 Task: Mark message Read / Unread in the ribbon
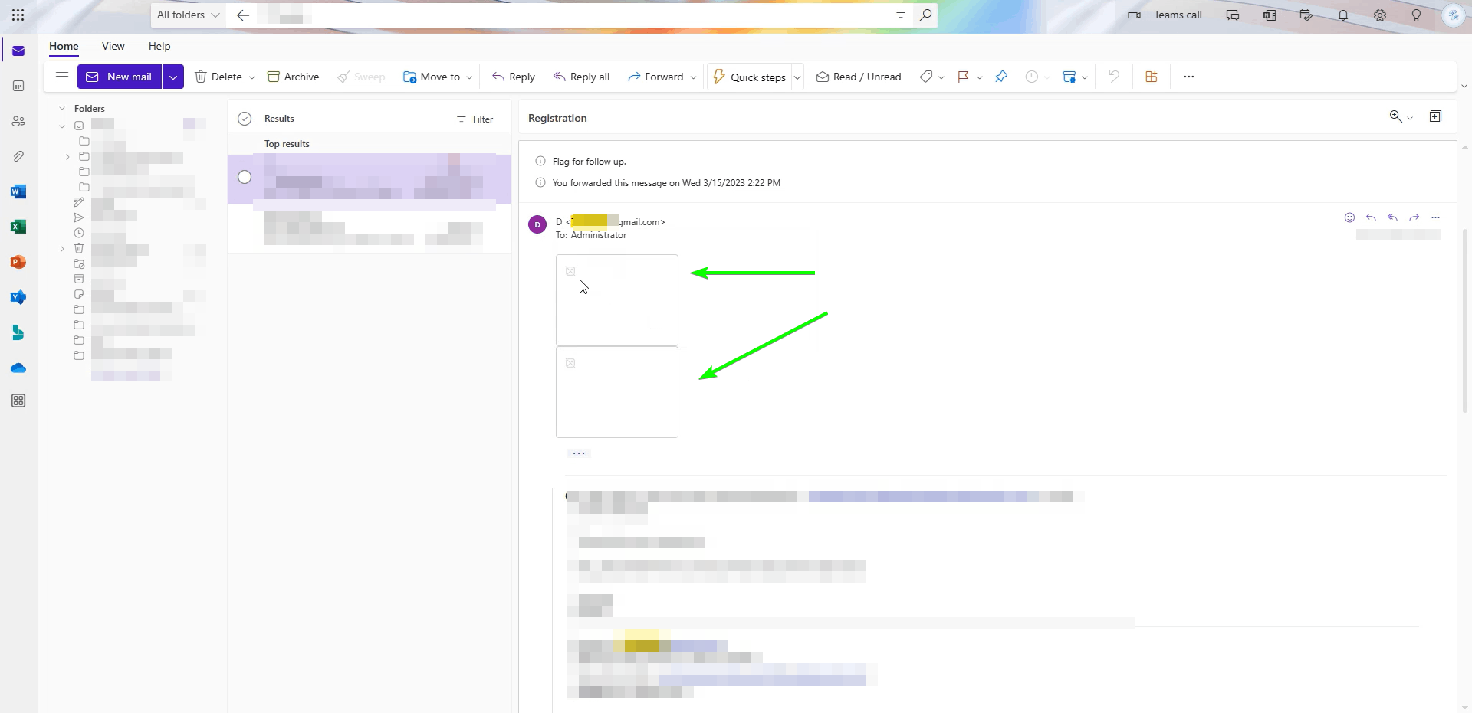tap(858, 77)
